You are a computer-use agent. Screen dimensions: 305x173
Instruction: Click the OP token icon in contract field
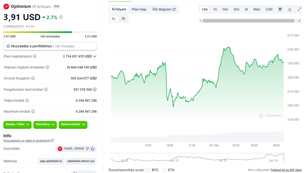point(60,149)
